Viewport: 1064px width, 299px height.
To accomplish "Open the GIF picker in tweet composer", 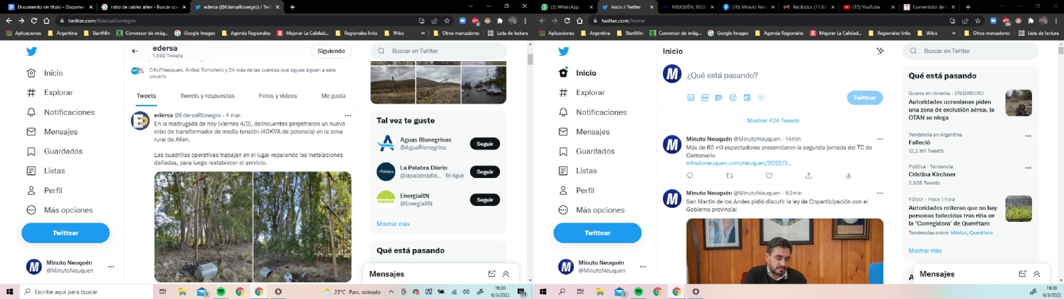I will pyautogui.click(x=705, y=98).
